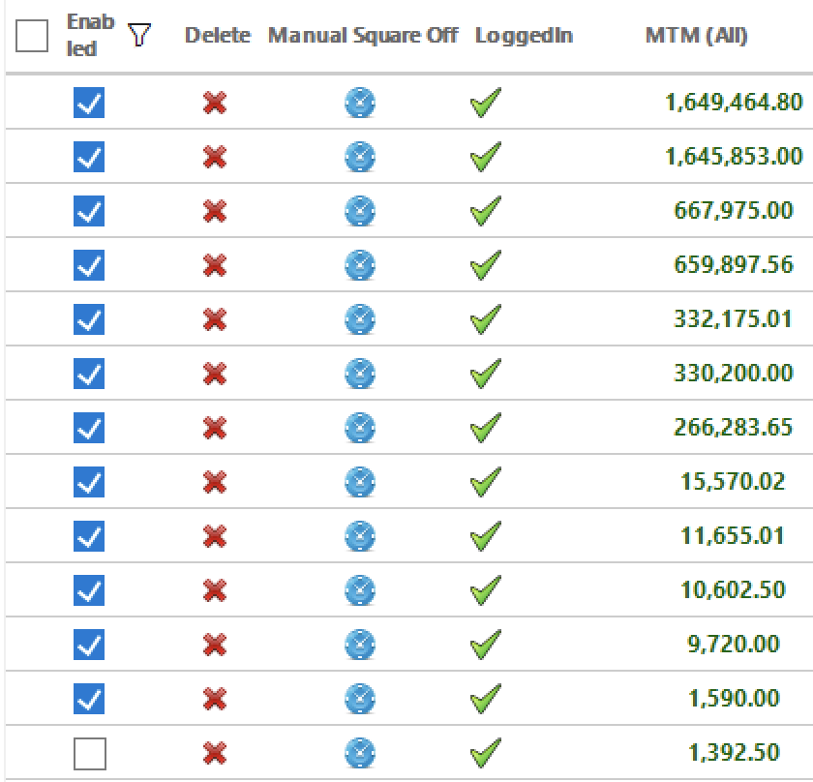Manual square off row 1,392.50
813x782 pixels.
tap(360, 753)
